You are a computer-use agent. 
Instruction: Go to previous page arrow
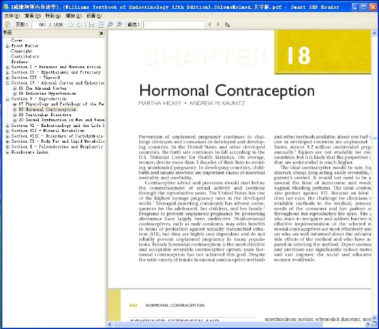tap(70, 25)
